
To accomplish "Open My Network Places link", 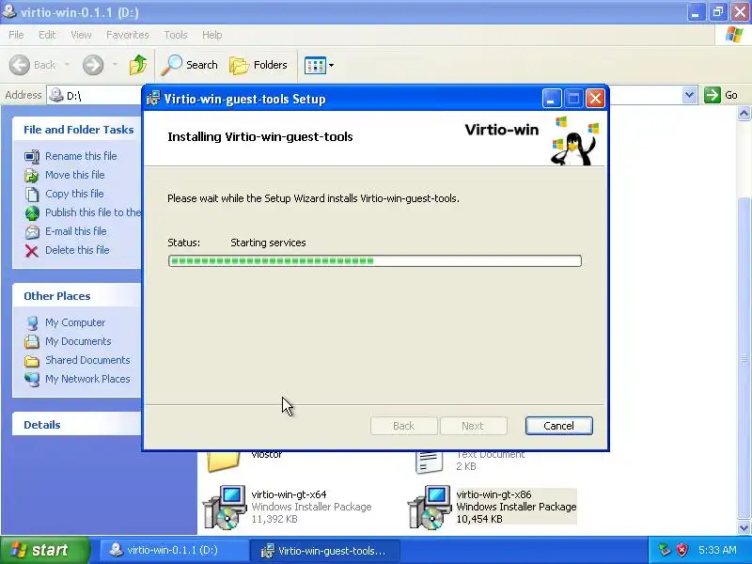I will [87, 379].
